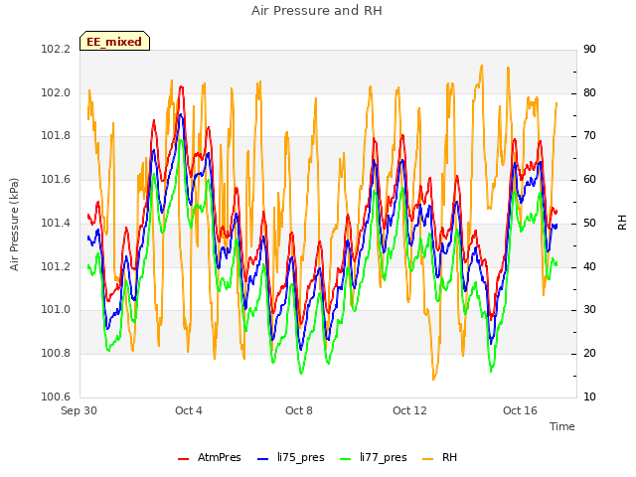Click the 101.2 pressure tick label
This screenshot has width=636, height=477.
(x=56, y=266)
